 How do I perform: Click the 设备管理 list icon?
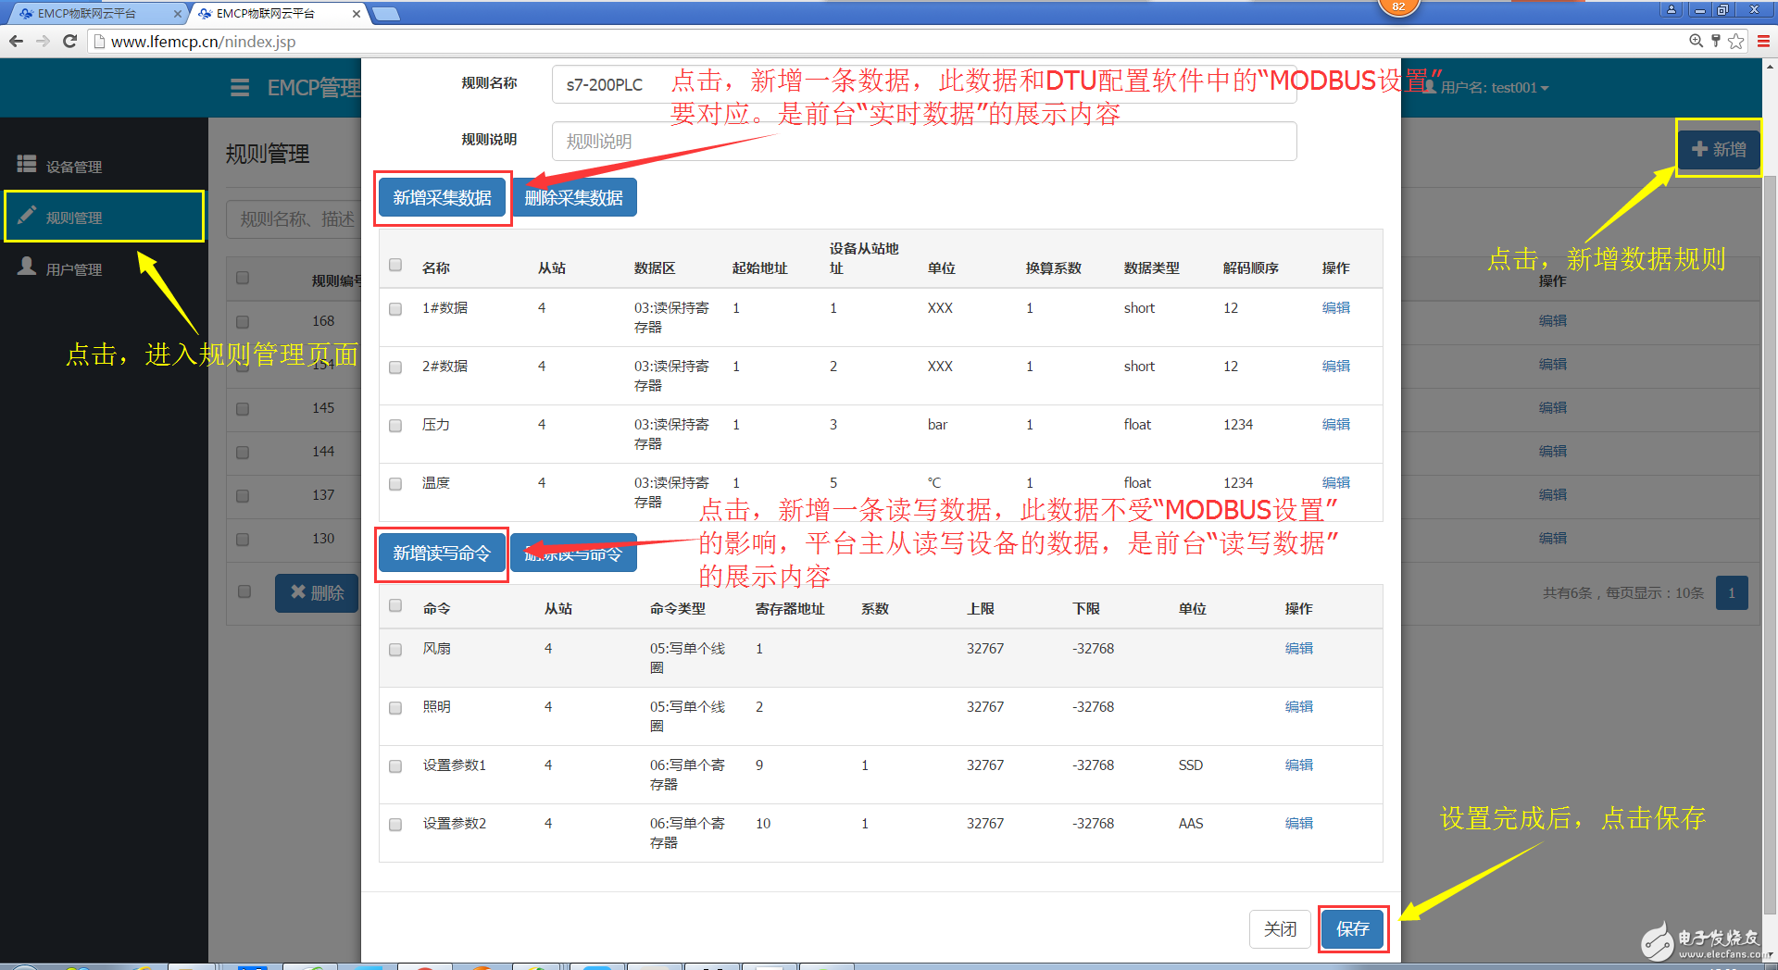[x=27, y=165]
